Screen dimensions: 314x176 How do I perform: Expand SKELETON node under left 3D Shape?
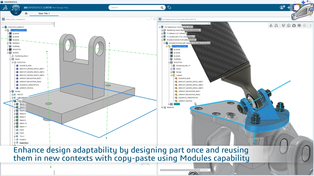point(8,50)
